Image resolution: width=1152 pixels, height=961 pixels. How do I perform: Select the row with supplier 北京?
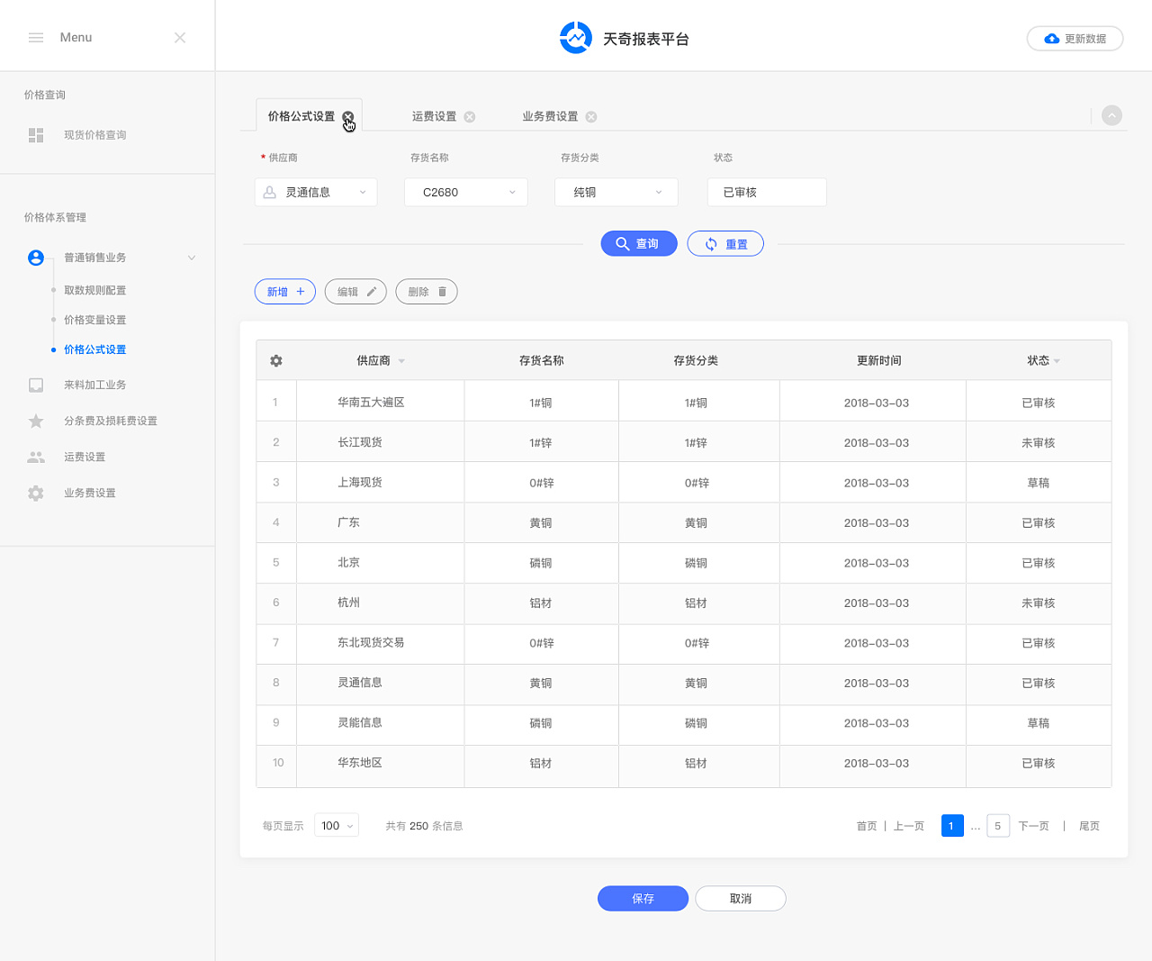(x=684, y=563)
